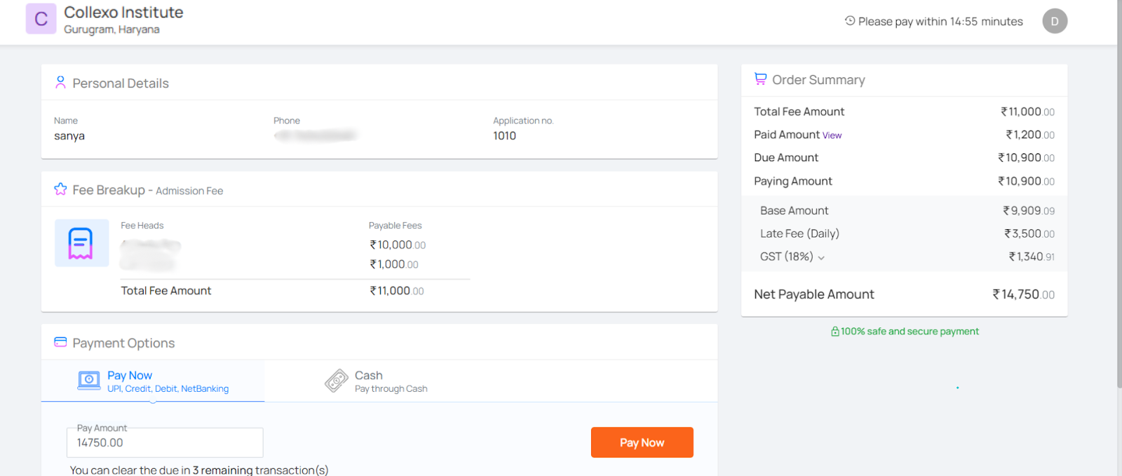Click the page vertical scrollbar
This screenshot has width=1122, height=476.
1119,210
